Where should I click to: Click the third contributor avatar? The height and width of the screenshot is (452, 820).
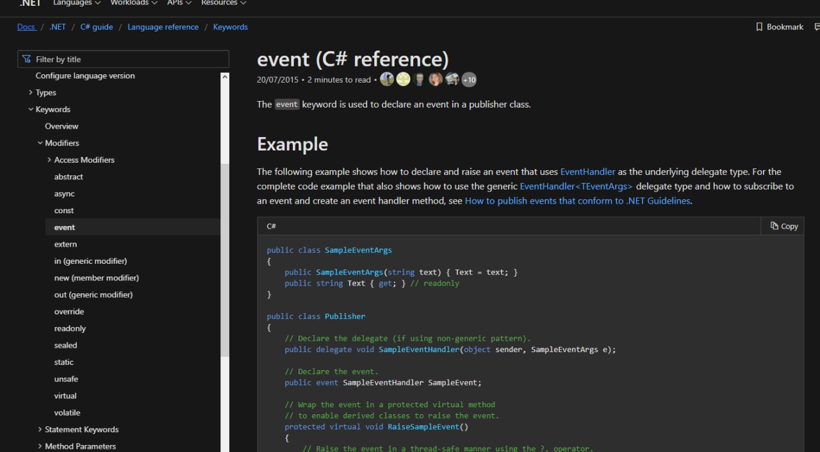point(420,79)
